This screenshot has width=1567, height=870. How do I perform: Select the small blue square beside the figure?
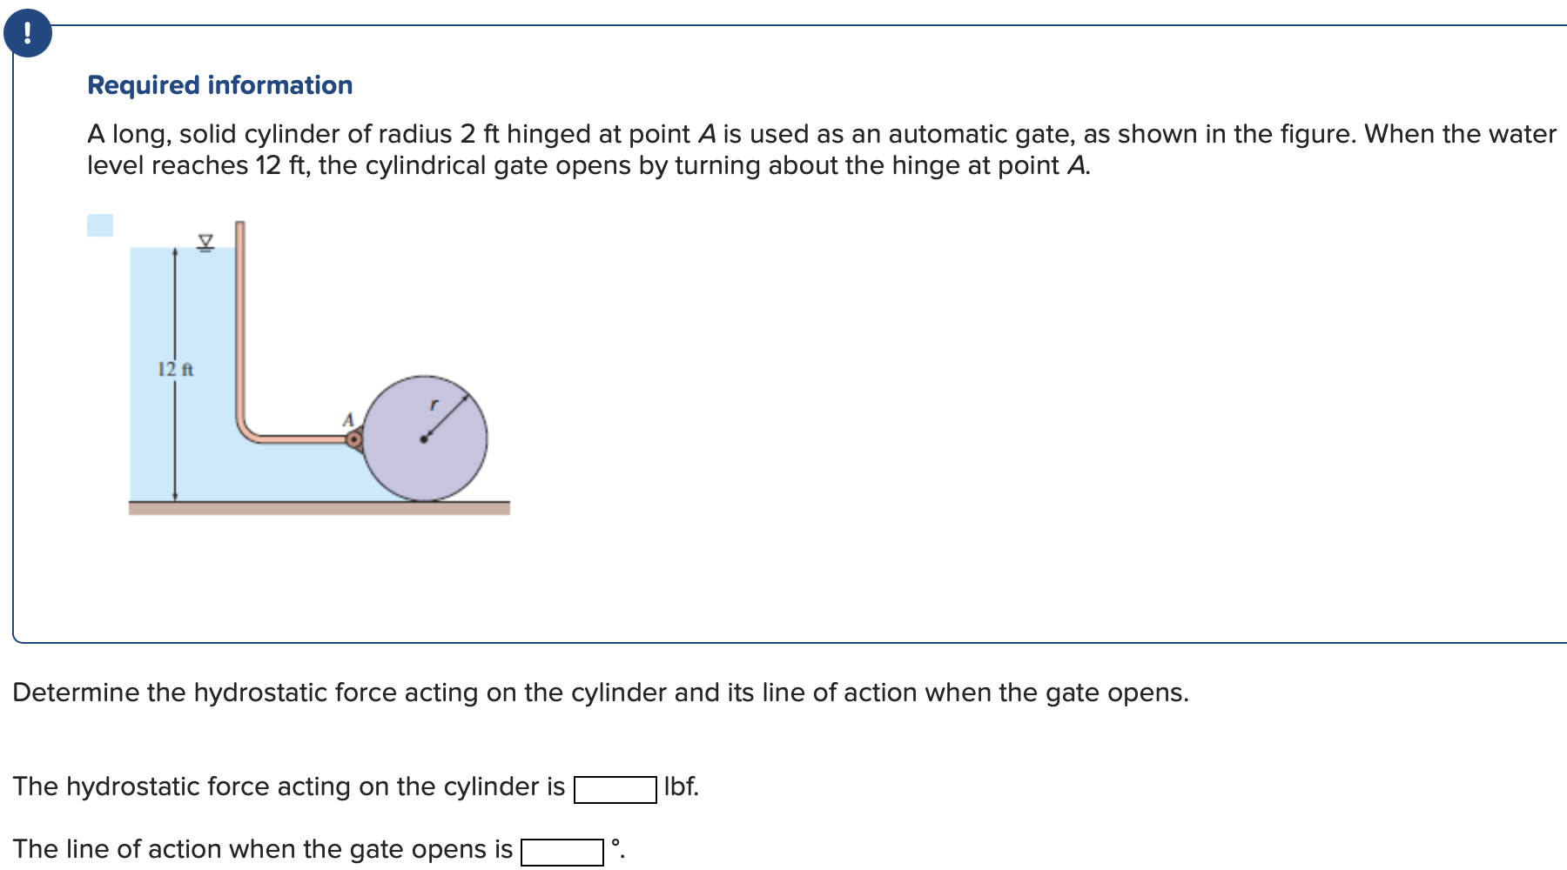100,224
